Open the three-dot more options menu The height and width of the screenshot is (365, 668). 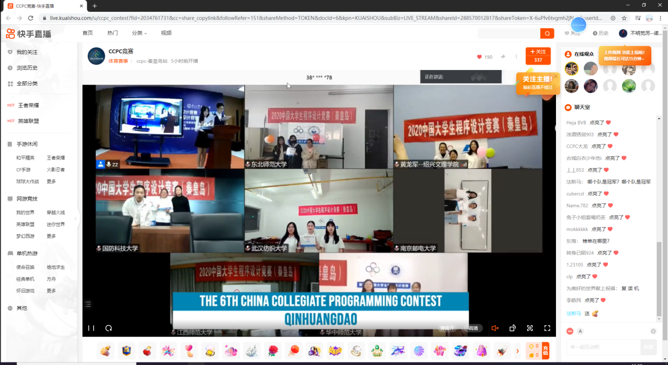coord(516,57)
